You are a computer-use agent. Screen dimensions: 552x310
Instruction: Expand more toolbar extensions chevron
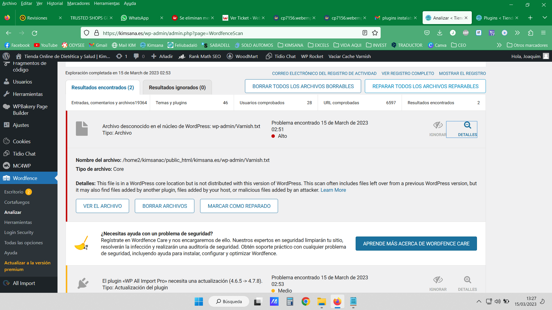point(517,33)
